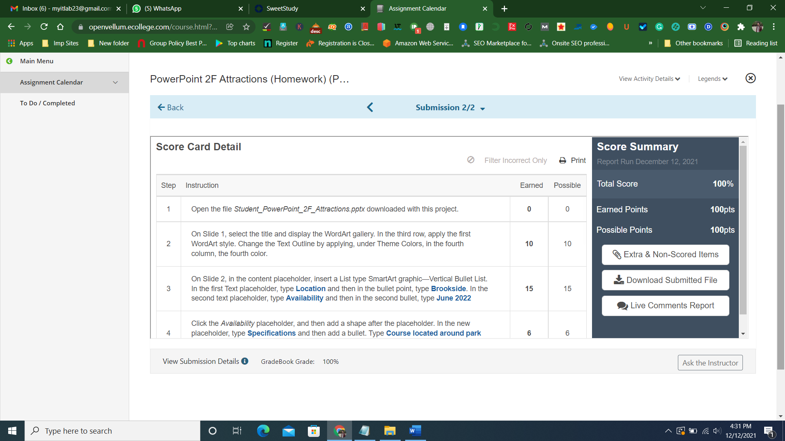
Task: Open Word from taskbar
Action: tap(415, 431)
